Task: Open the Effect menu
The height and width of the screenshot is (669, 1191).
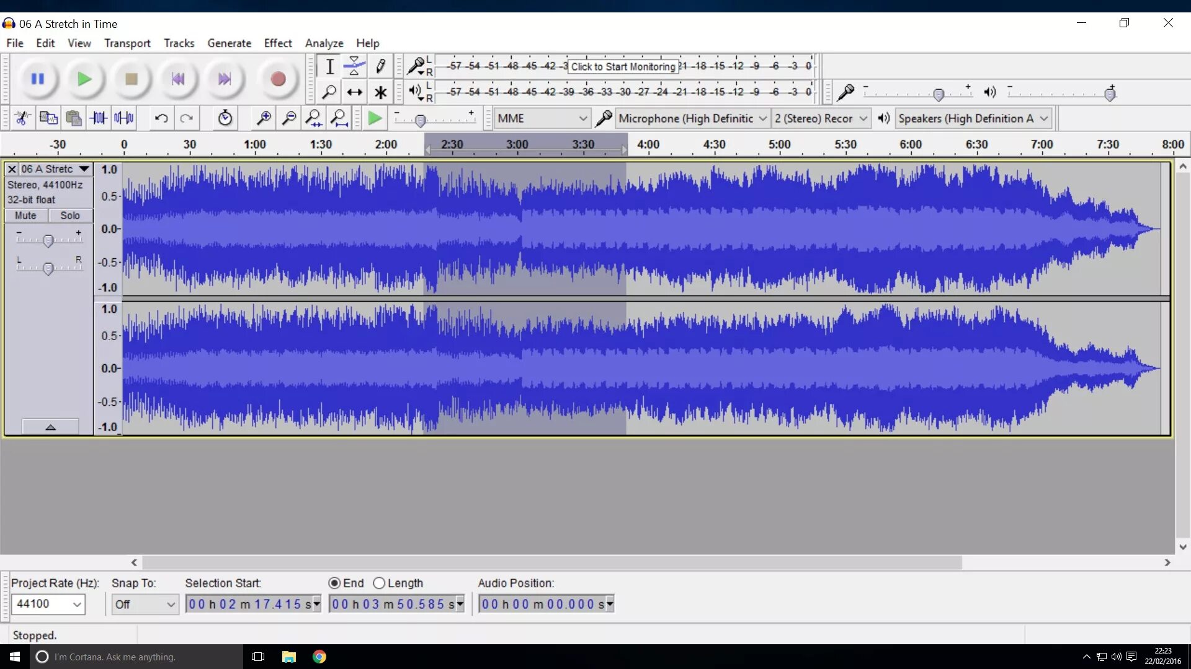Action: click(x=277, y=43)
